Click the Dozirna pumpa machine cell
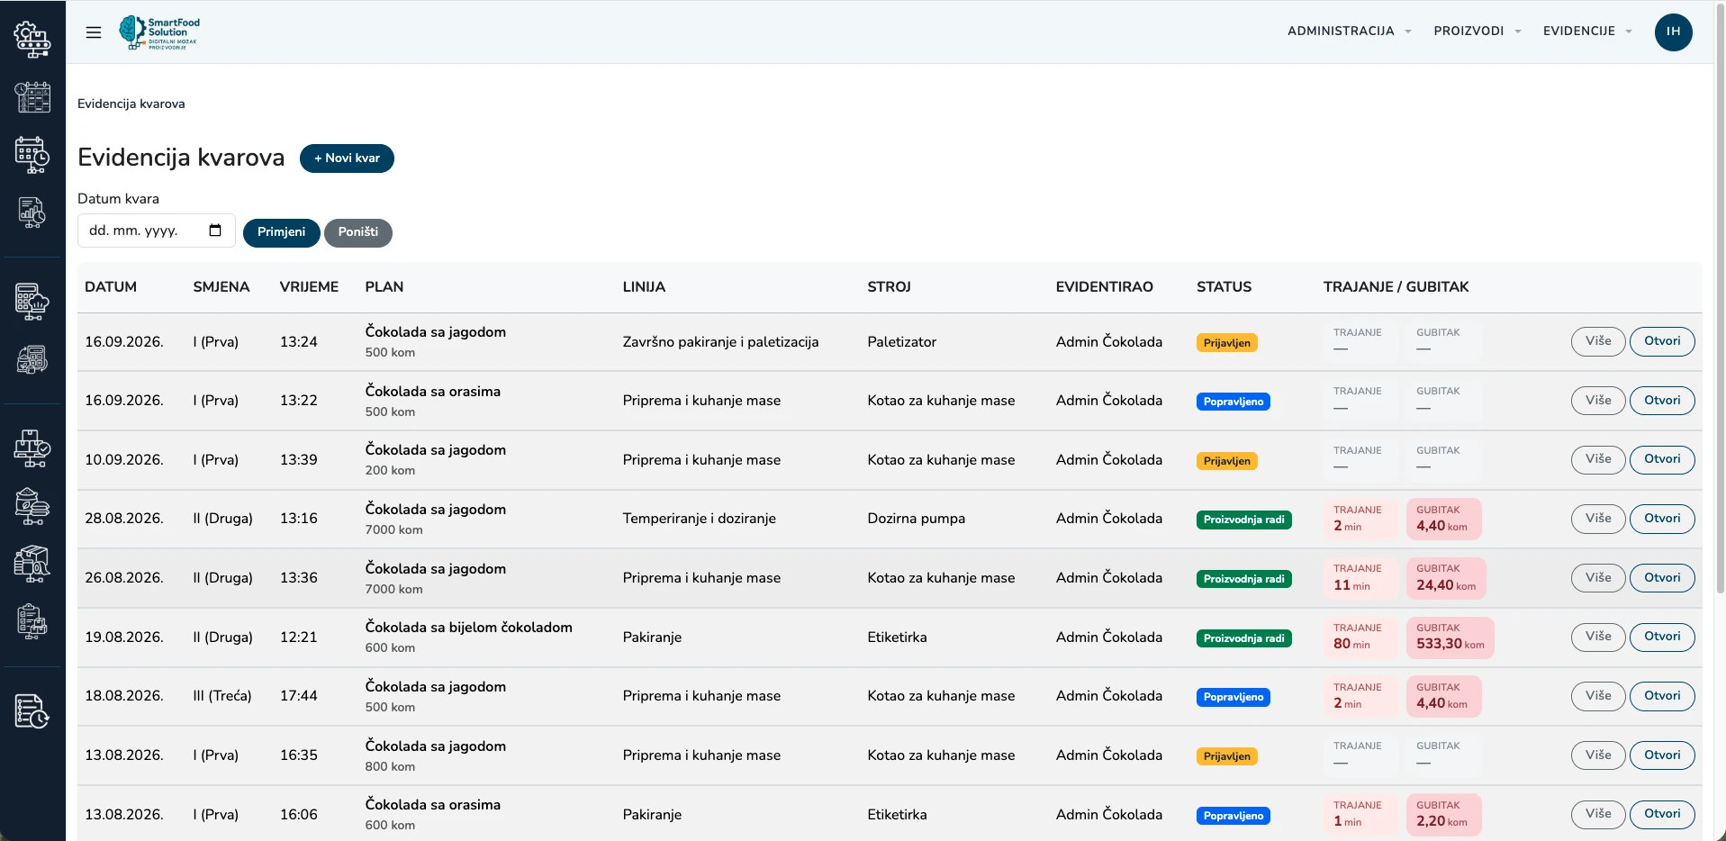1726x841 pixels. 916,519
